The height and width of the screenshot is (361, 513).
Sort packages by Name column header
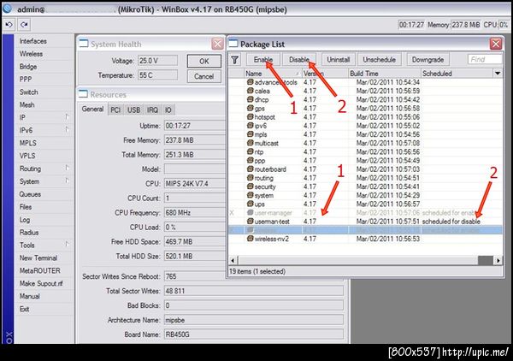(x=273, y=74)
